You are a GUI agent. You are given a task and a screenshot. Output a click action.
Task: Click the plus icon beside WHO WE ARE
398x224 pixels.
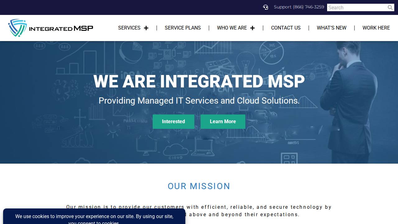252,28
